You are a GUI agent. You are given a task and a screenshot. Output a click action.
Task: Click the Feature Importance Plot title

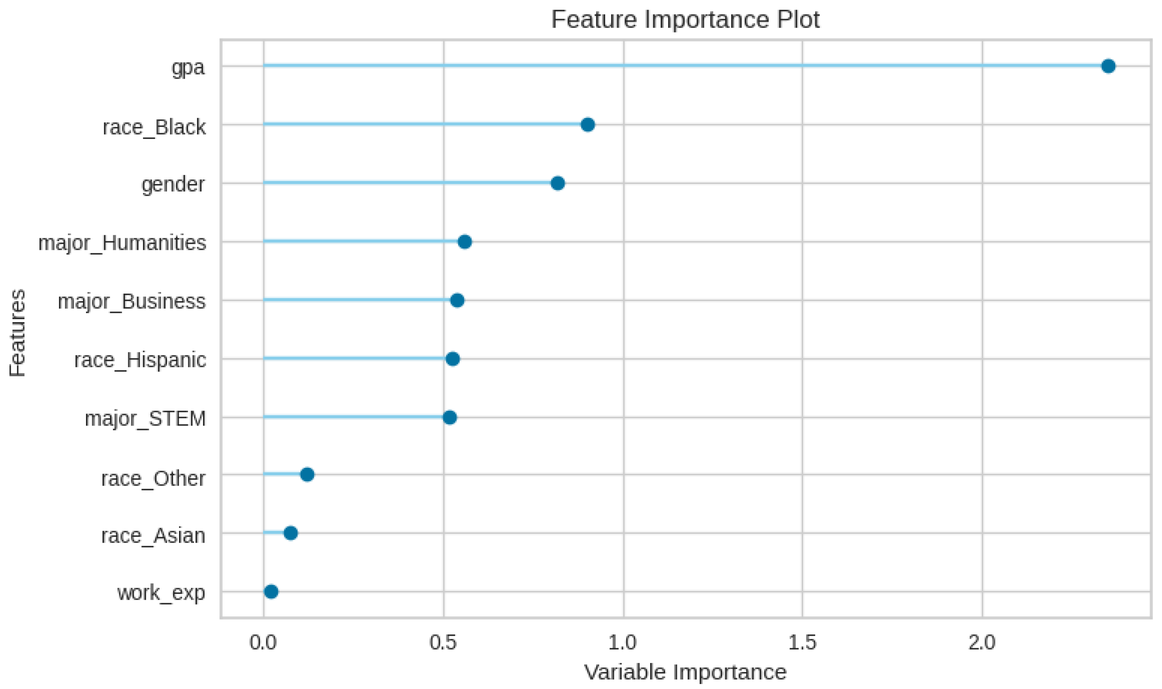point(685,19)
